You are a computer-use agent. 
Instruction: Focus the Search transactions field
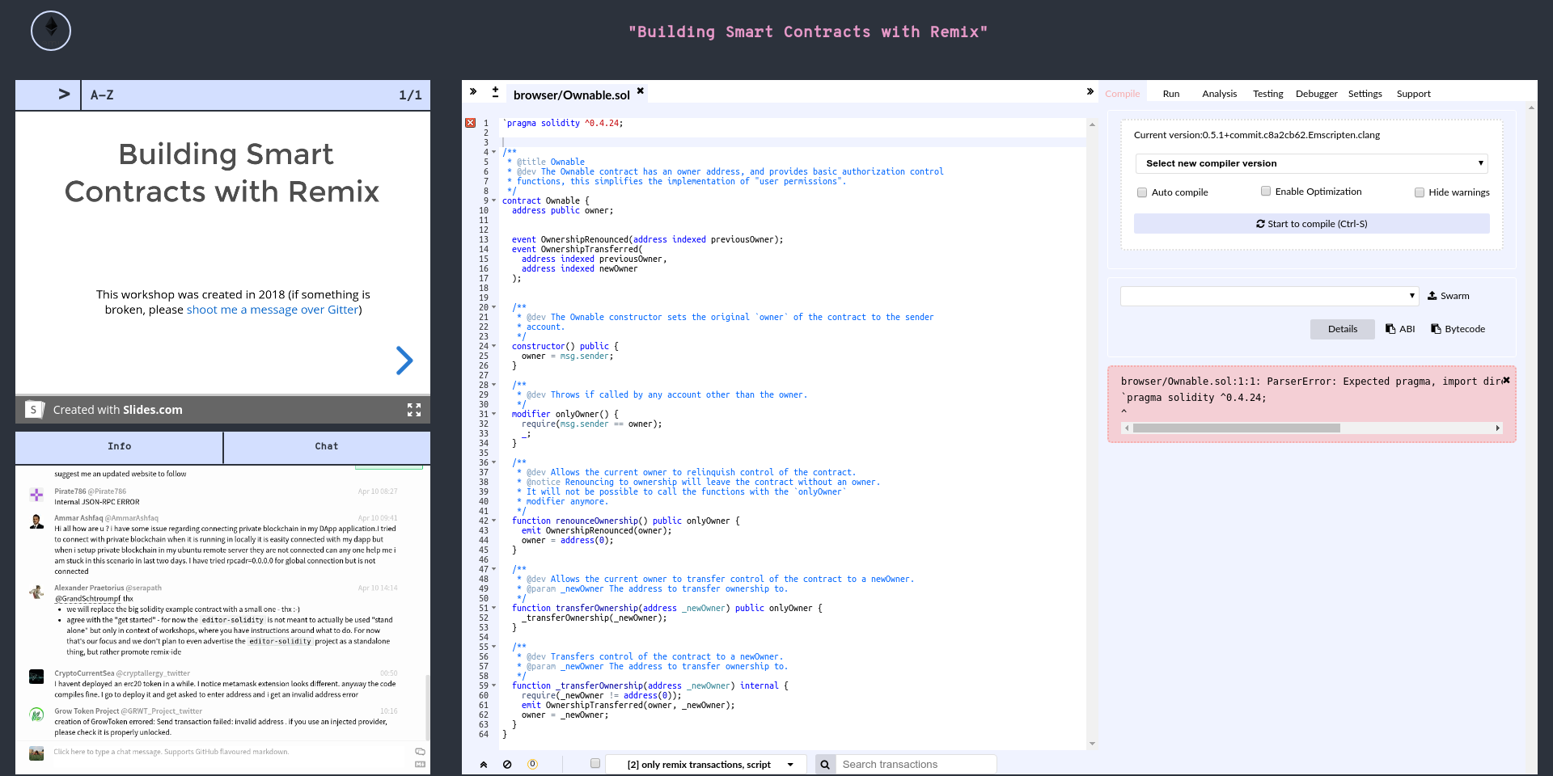pyautogui.click(x=916, y=765)
